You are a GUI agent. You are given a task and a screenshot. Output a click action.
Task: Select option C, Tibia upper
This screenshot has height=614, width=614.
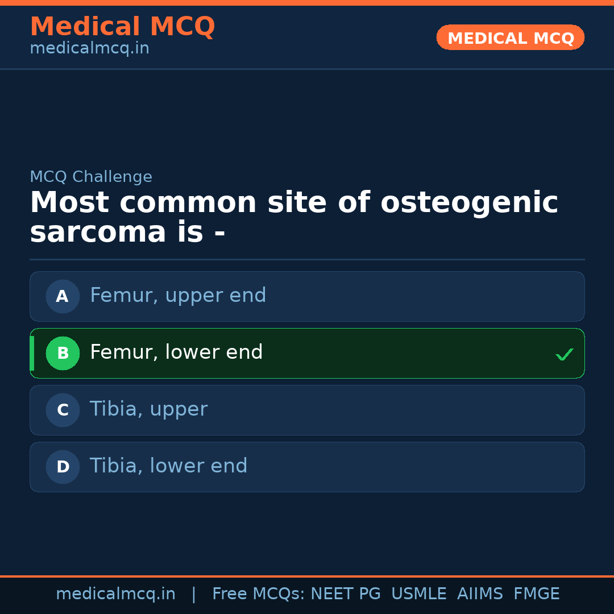(307, 410)
